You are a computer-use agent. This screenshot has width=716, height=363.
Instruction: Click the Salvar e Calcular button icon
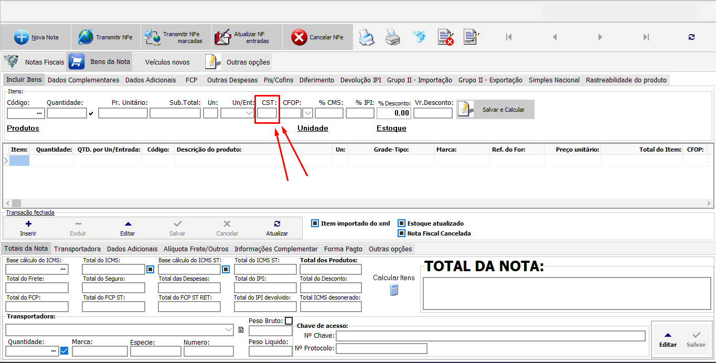(466, 109)
